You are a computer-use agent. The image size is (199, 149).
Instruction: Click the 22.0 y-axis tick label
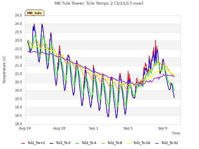(19, 57)
